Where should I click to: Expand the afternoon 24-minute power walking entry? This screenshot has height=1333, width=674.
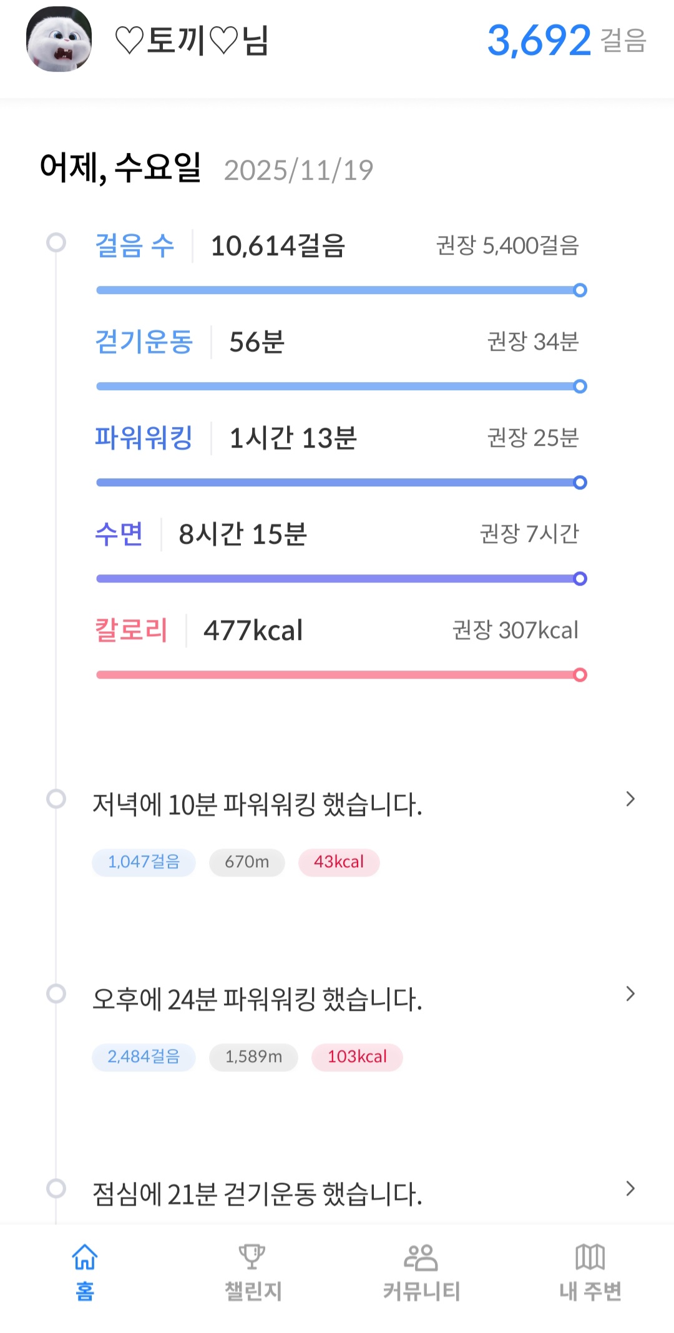[x=630, y=994]
